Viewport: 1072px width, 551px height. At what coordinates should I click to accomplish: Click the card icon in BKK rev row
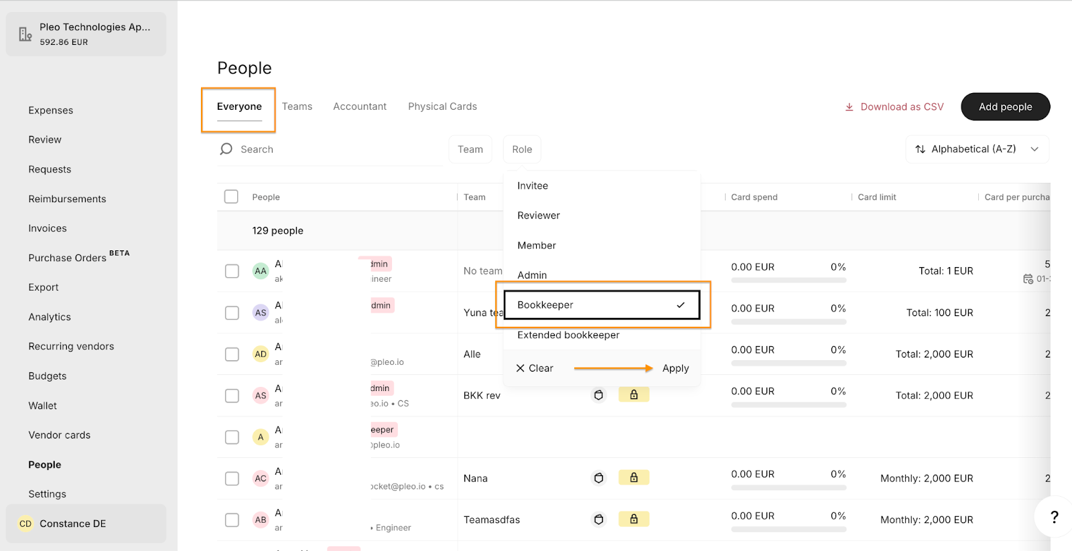tap(599, 396)
